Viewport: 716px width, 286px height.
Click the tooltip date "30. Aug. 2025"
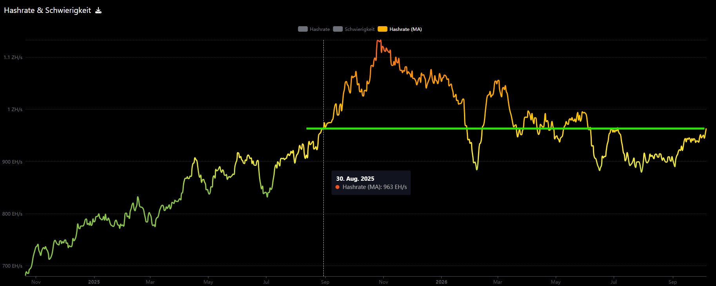355,179
